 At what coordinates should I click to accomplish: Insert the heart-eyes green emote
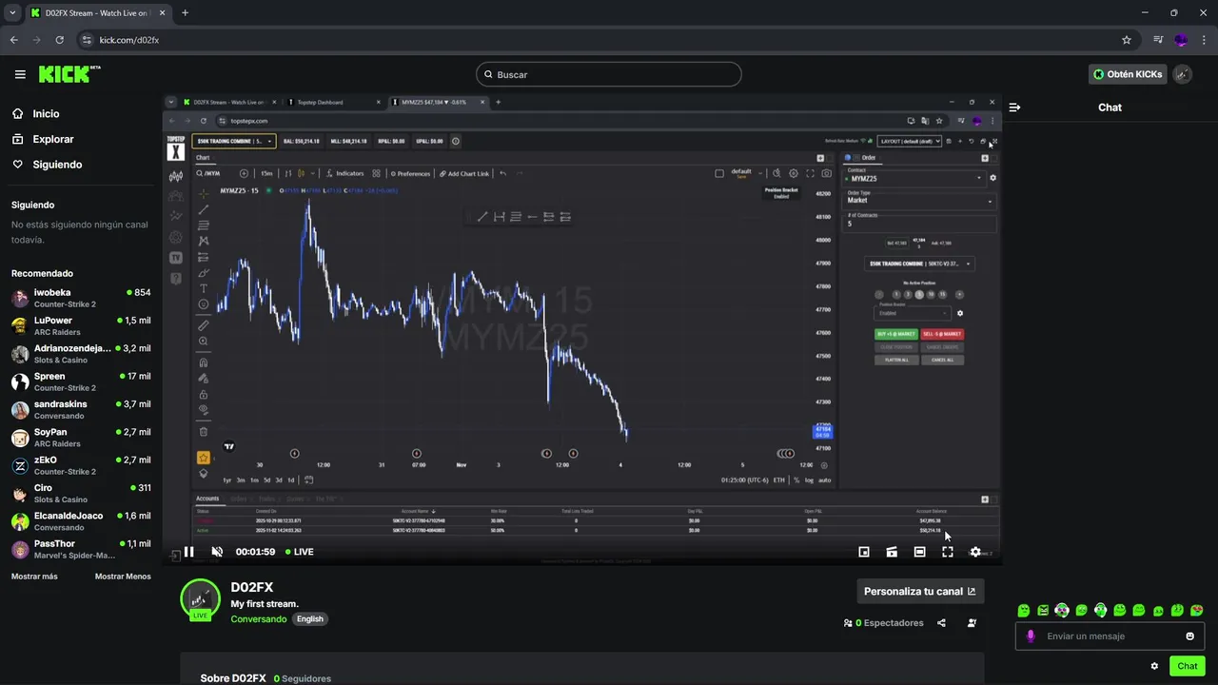click(1196, 611)
